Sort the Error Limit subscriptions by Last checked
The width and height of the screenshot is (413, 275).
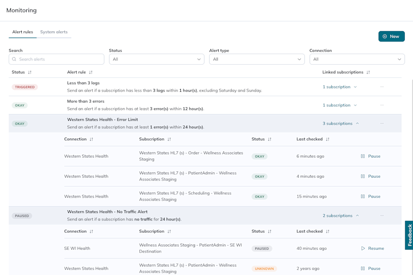coord(327,139)
